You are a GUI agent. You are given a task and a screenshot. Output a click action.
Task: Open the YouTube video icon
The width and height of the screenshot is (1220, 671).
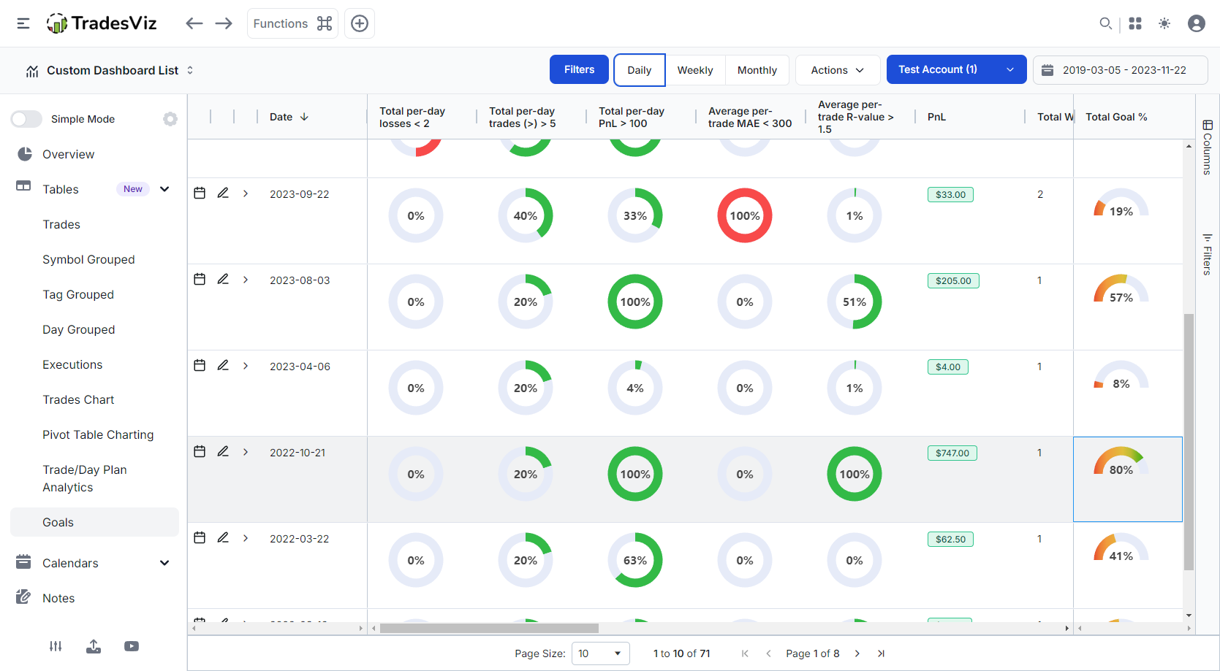pos(132,646)
